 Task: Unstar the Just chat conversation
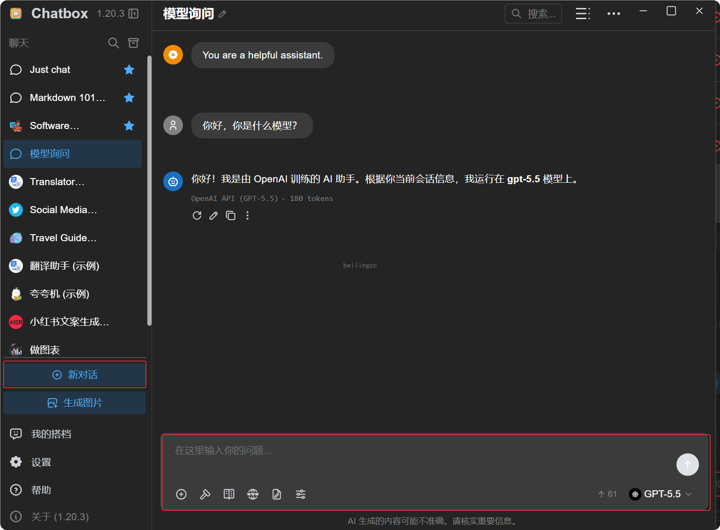pos(129,70)
